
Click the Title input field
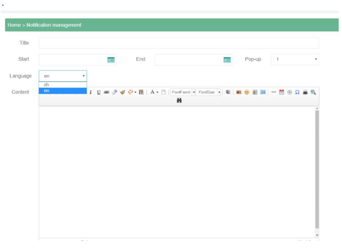pos(179,43)
